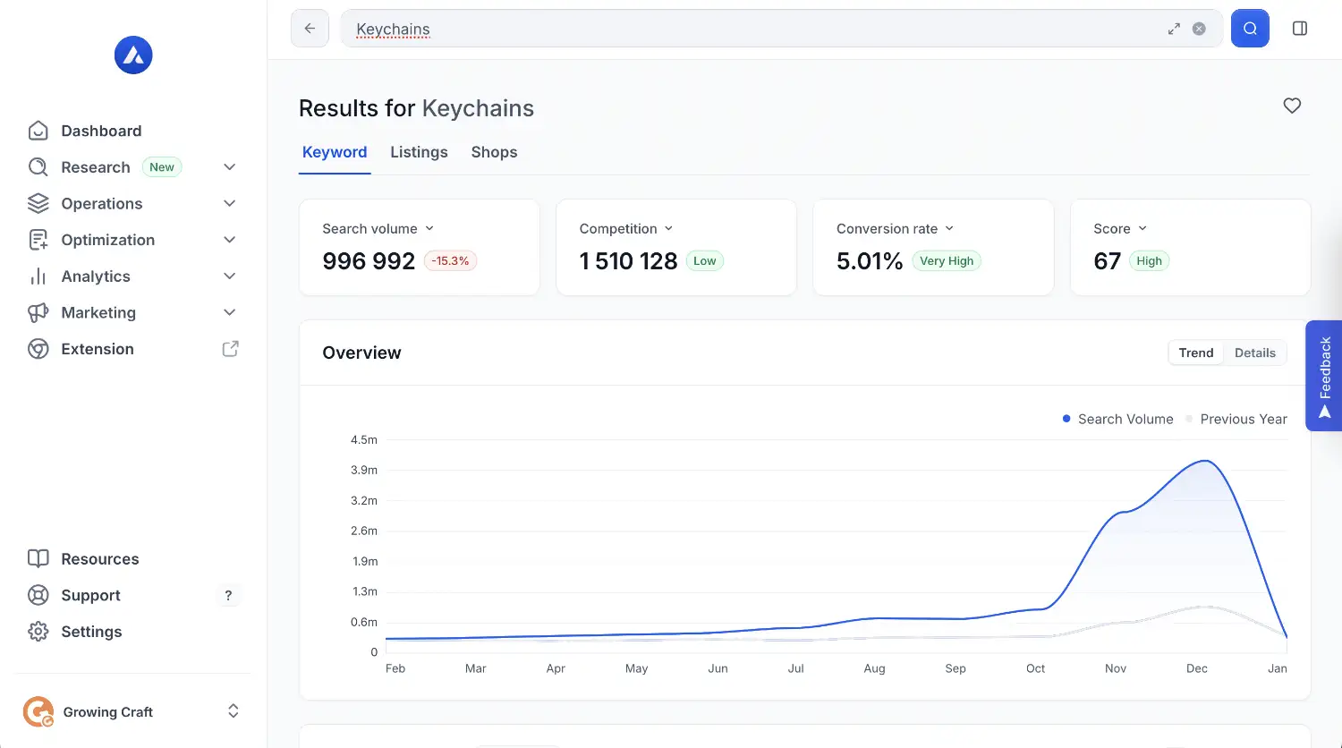This screenshot has width=1342, height=748.
Task: Click the -15.3% change badge
Action: (450, 261)
